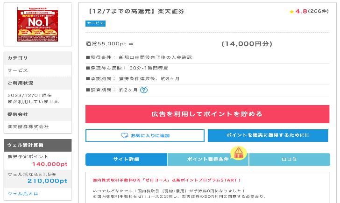The width and height of the screenshot is (340, 203).
Task: Click the 140,000pt expected points value
Action: click(50, 164)
